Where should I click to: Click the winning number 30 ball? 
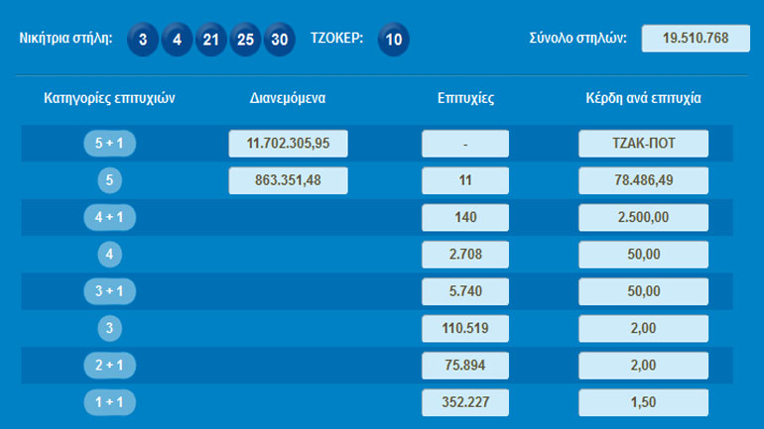(280, 40)
